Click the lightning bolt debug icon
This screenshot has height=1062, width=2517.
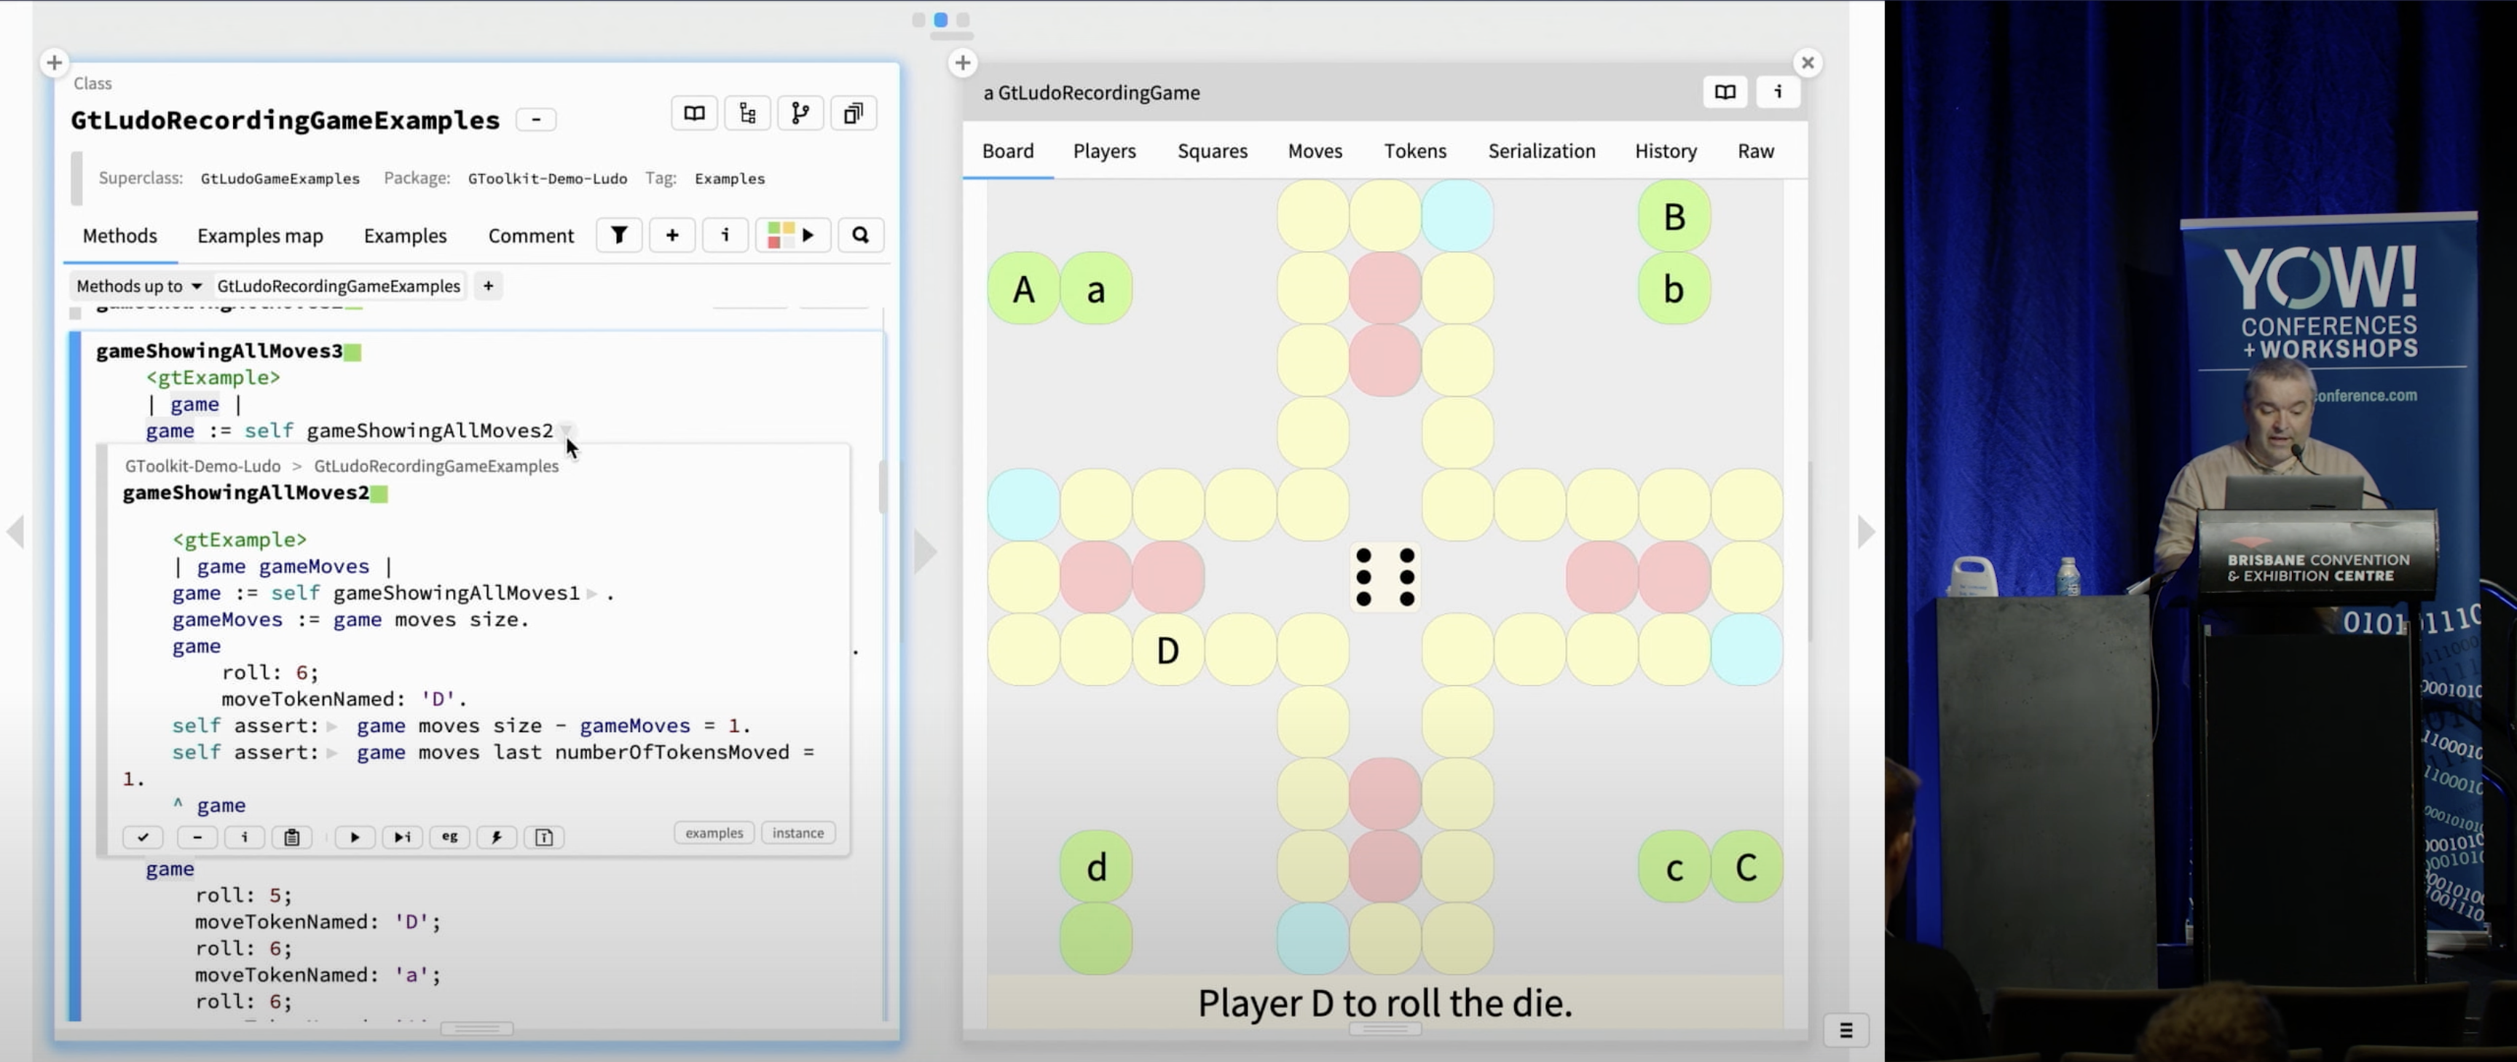point(497,837)
